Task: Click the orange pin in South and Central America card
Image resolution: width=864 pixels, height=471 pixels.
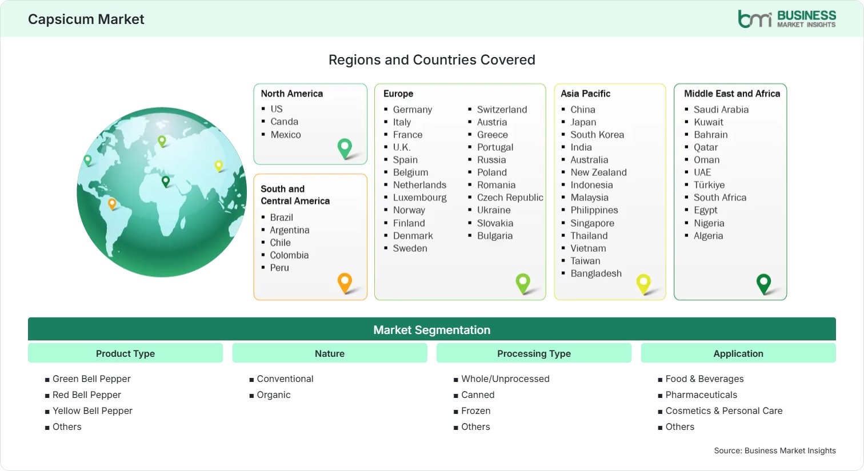Action: coord(345,283)
